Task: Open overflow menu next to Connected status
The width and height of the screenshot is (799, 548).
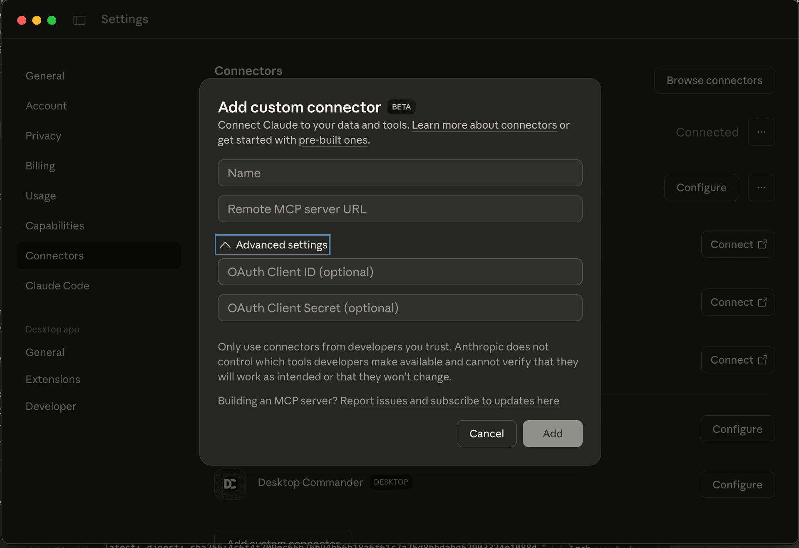Action: coord(762,132)
